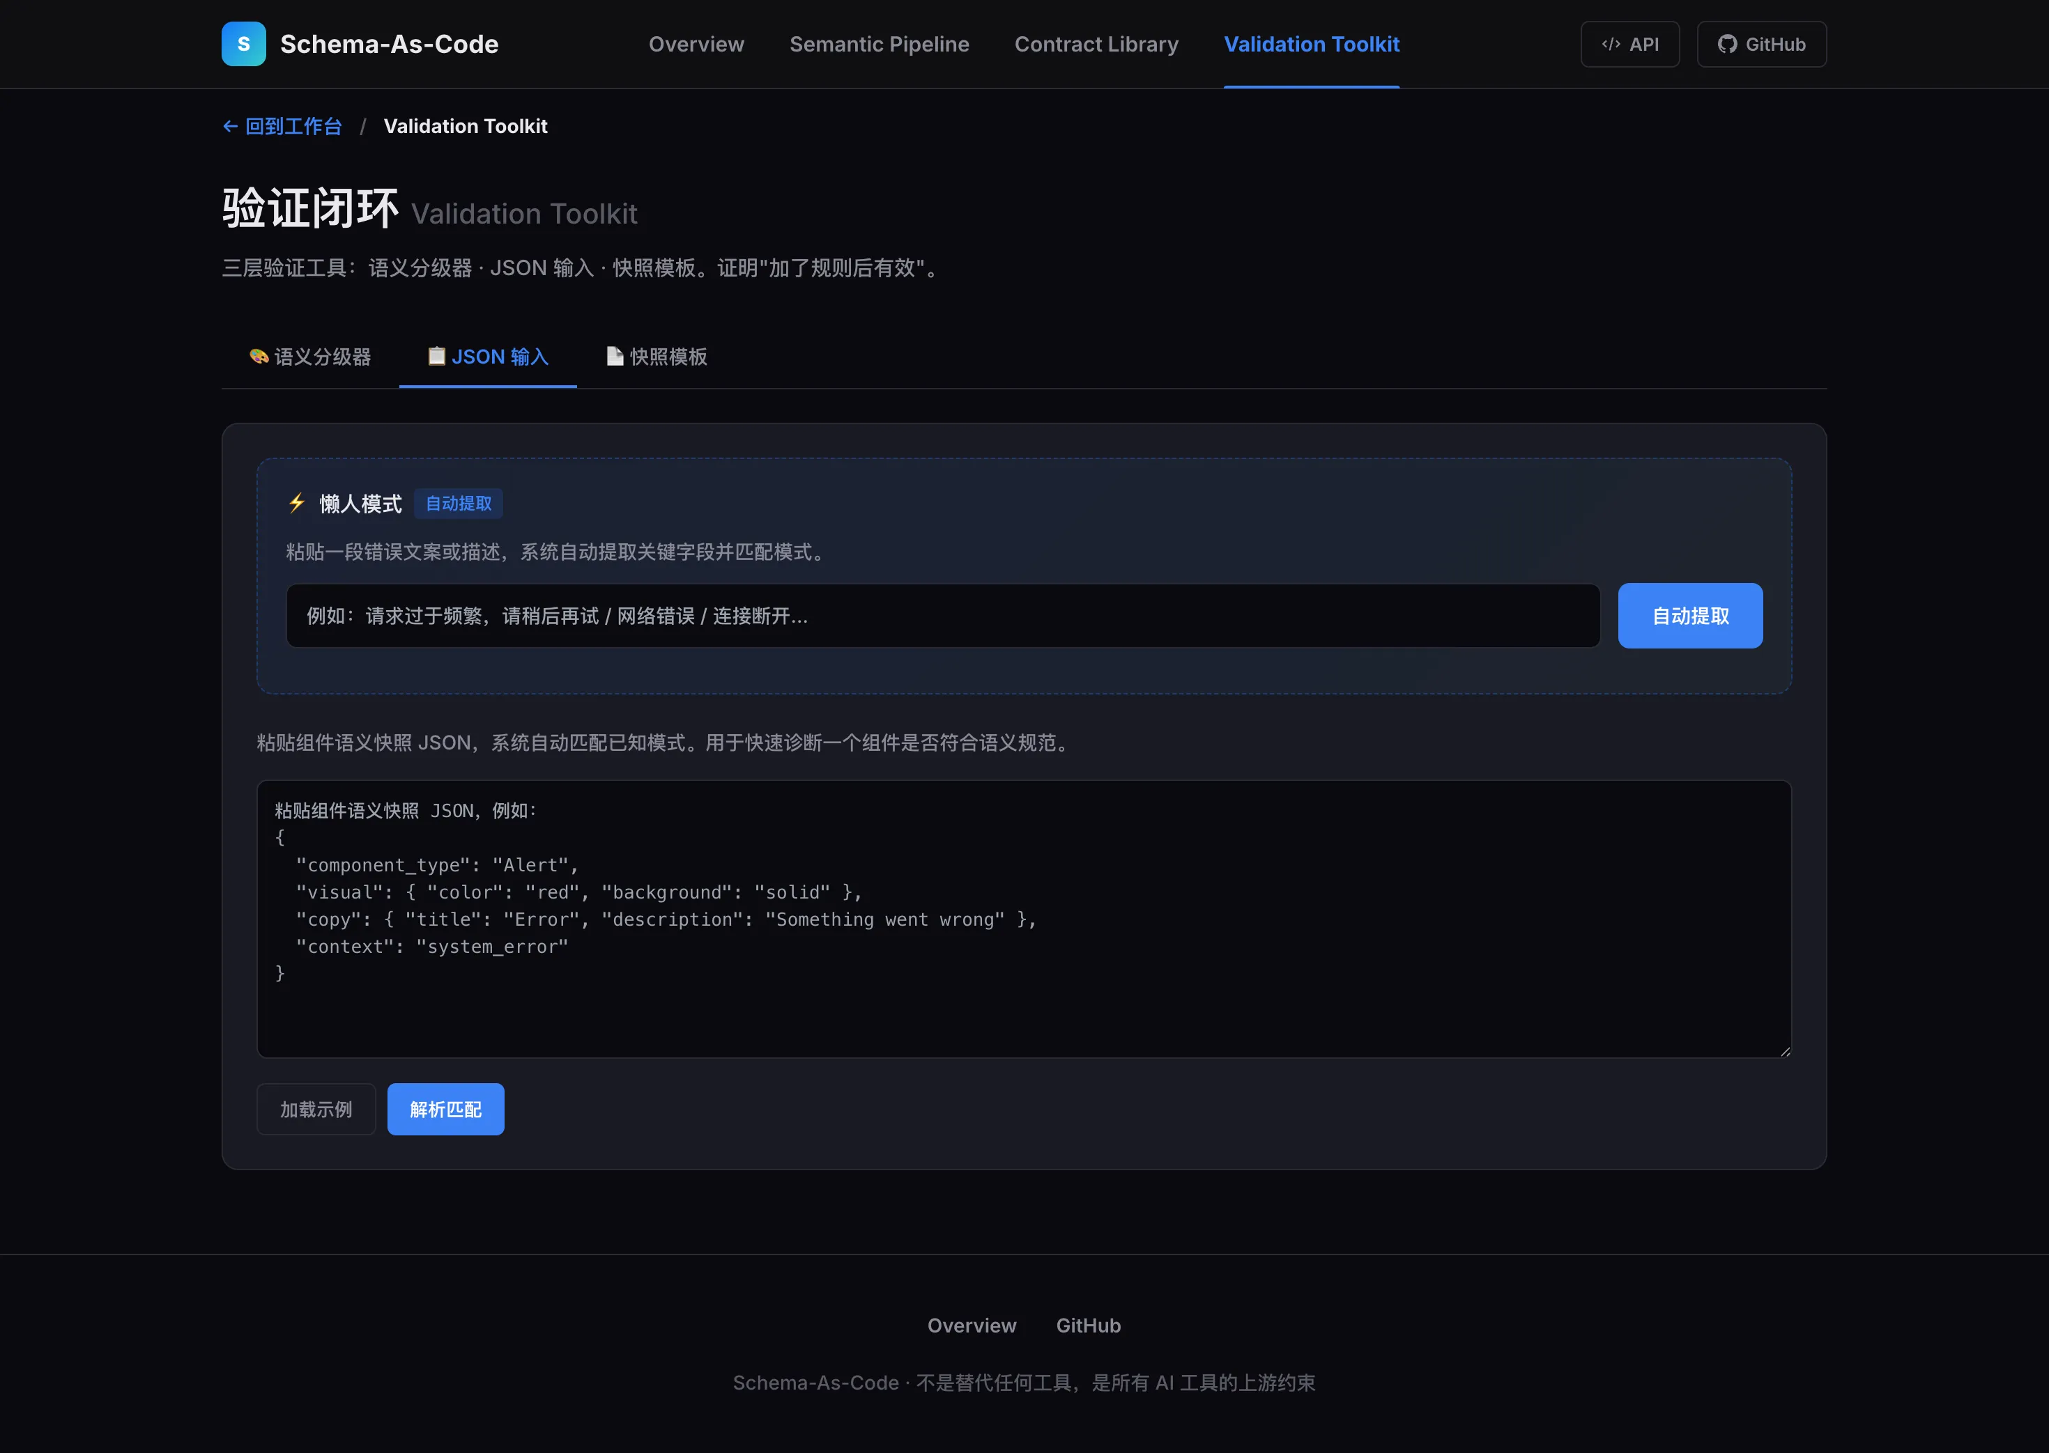
Task: Open the API button in header
Action: tap(1630, 44)
